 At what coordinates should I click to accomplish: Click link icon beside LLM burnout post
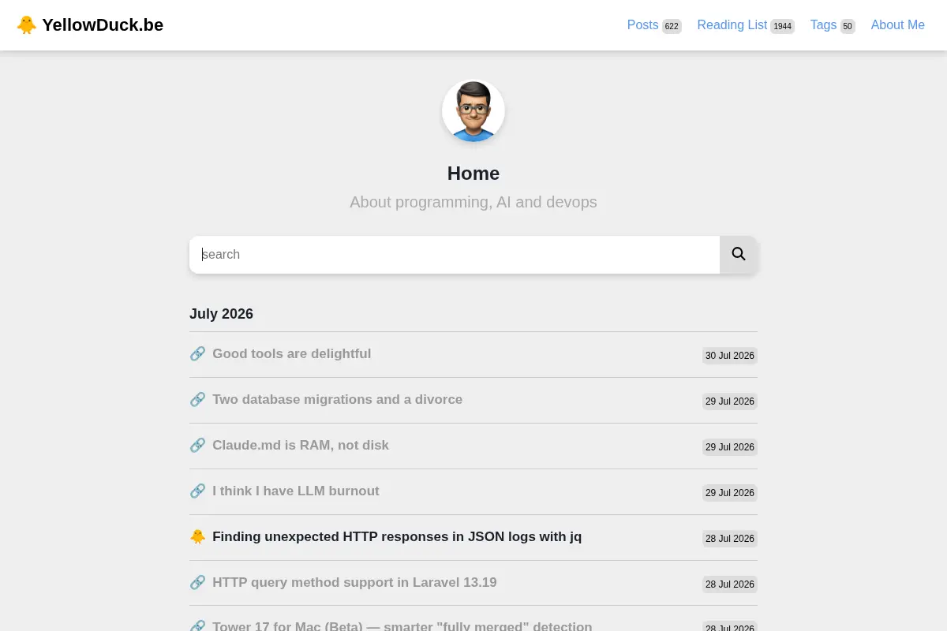(197, 491)
